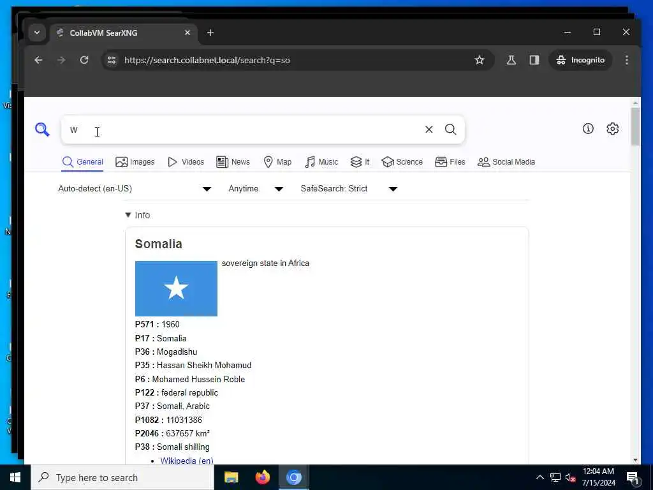Click the muted volume tray icon
Viewport: 653px width, 490px height.
tap(570, 477)
